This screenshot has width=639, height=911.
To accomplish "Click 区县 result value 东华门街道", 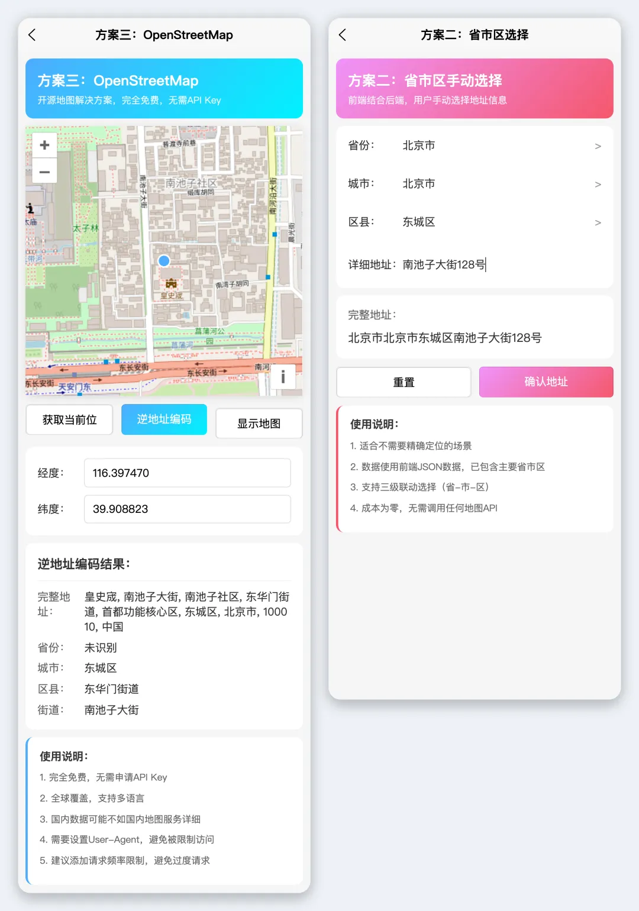I will pyautogui.click(x=112, y=689).
